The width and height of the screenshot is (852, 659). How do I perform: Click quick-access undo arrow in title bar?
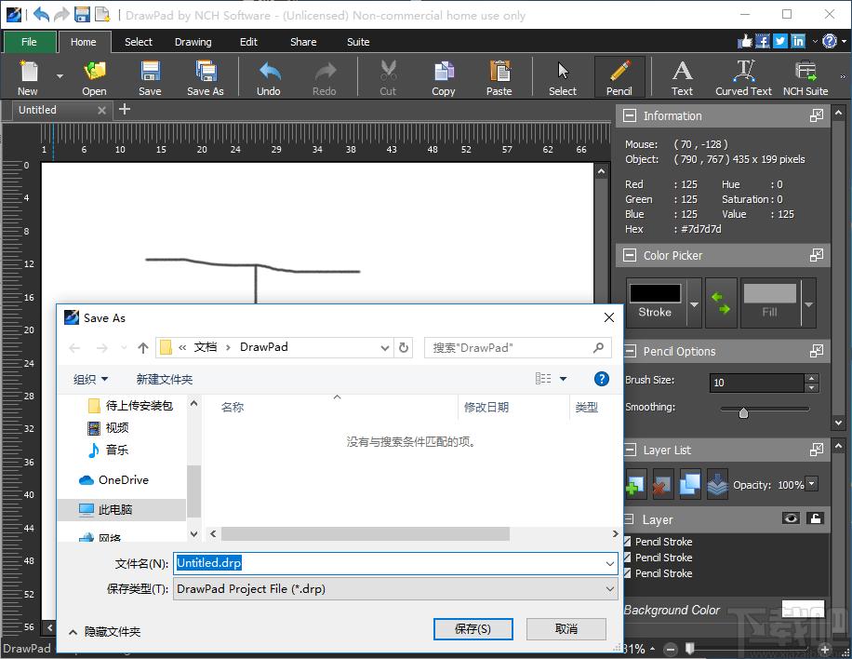tap(41, 14)
